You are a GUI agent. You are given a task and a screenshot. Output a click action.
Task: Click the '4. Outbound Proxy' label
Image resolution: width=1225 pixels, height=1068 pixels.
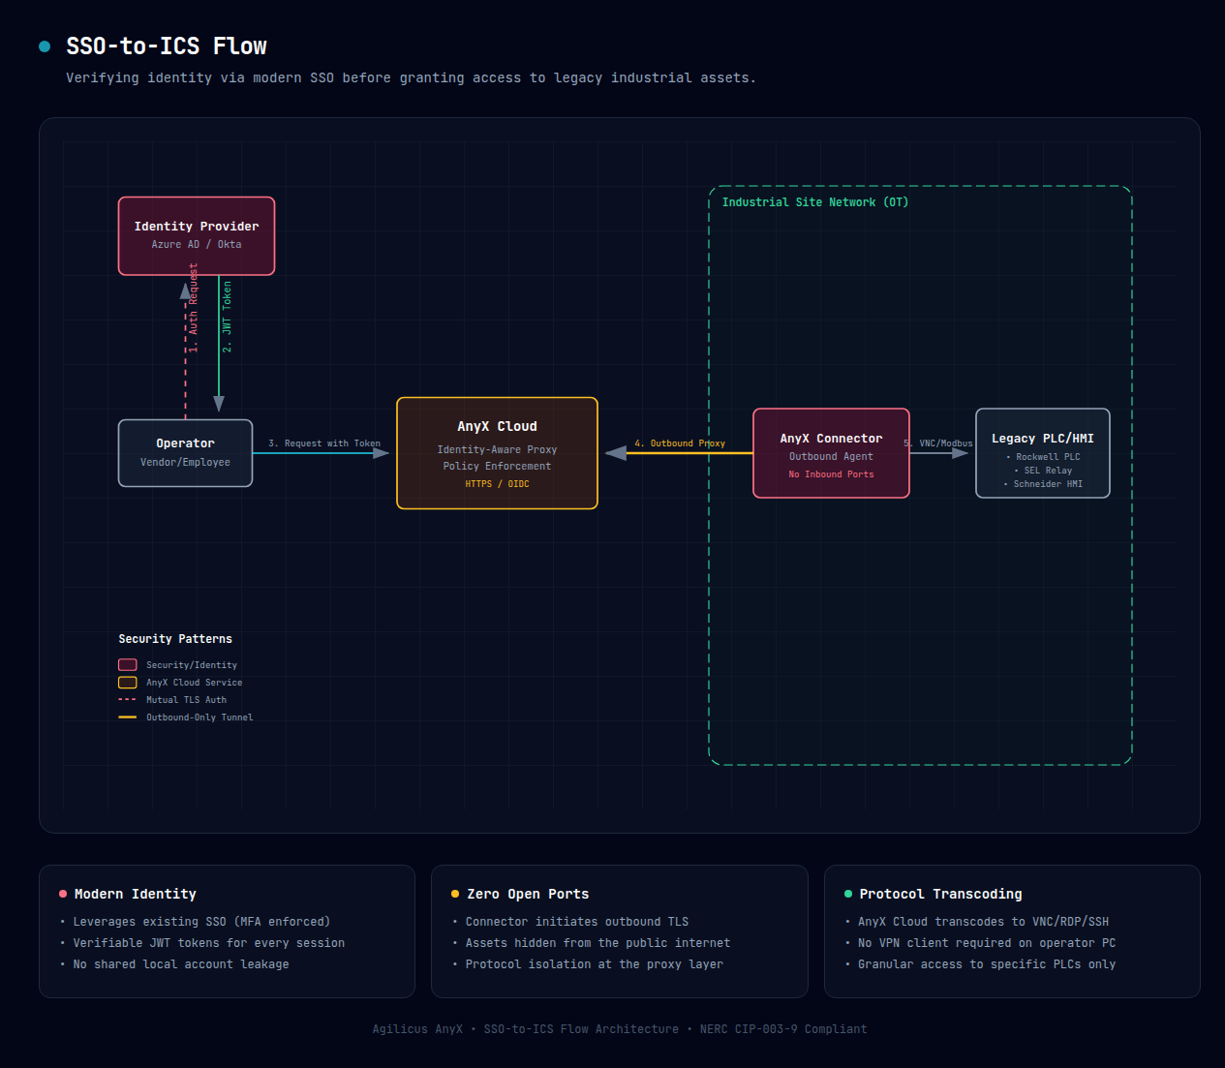tap(680, 443)
